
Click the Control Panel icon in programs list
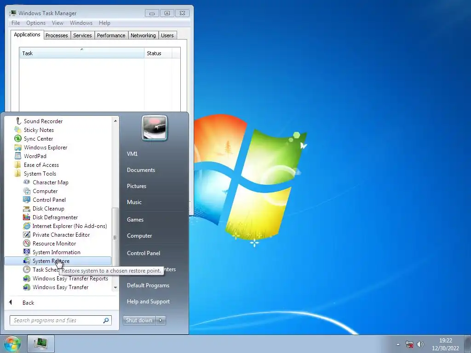[x=27, y=199]
